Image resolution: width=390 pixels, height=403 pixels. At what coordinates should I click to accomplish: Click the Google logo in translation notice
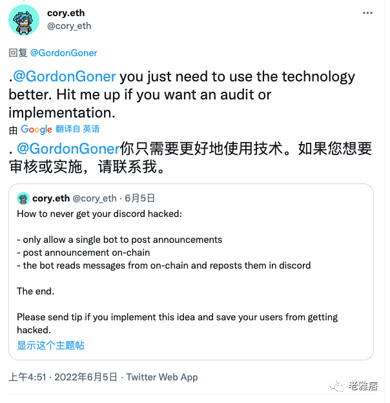coord(36,129)
